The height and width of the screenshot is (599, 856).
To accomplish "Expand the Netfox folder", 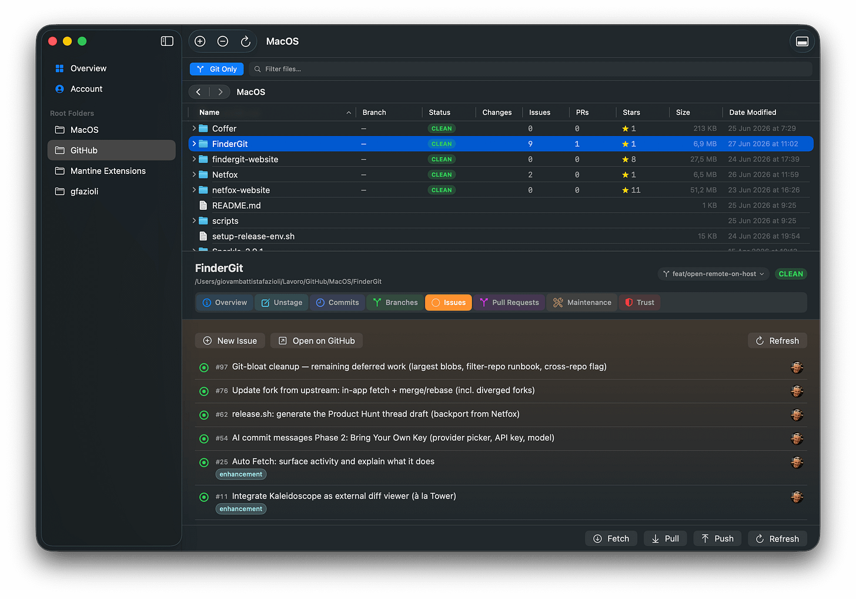I will tap(194, 174).
